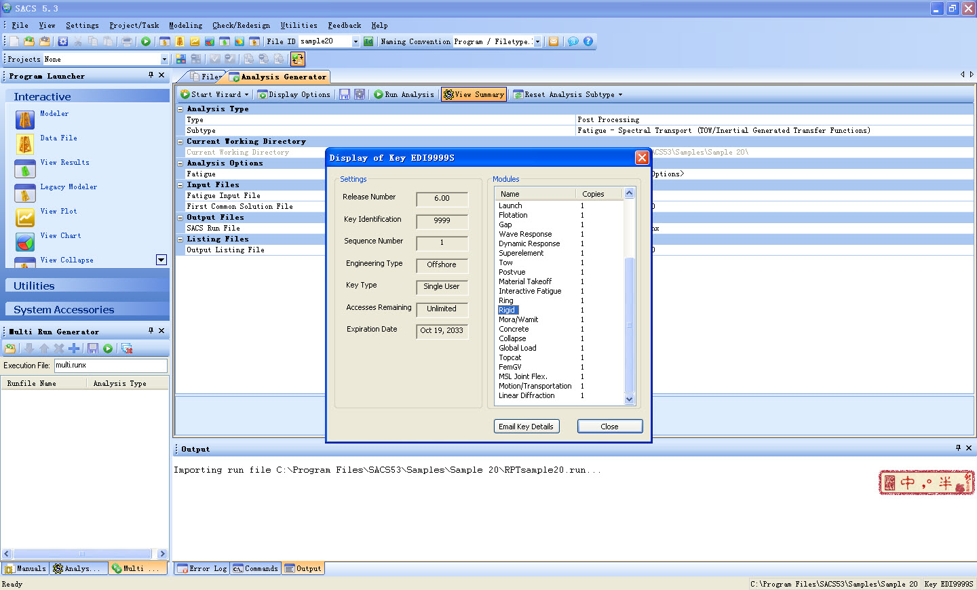Click the colored grid icon beside Projects dropdown
Screen dimensions: 977x590
[x=181, y=59]
